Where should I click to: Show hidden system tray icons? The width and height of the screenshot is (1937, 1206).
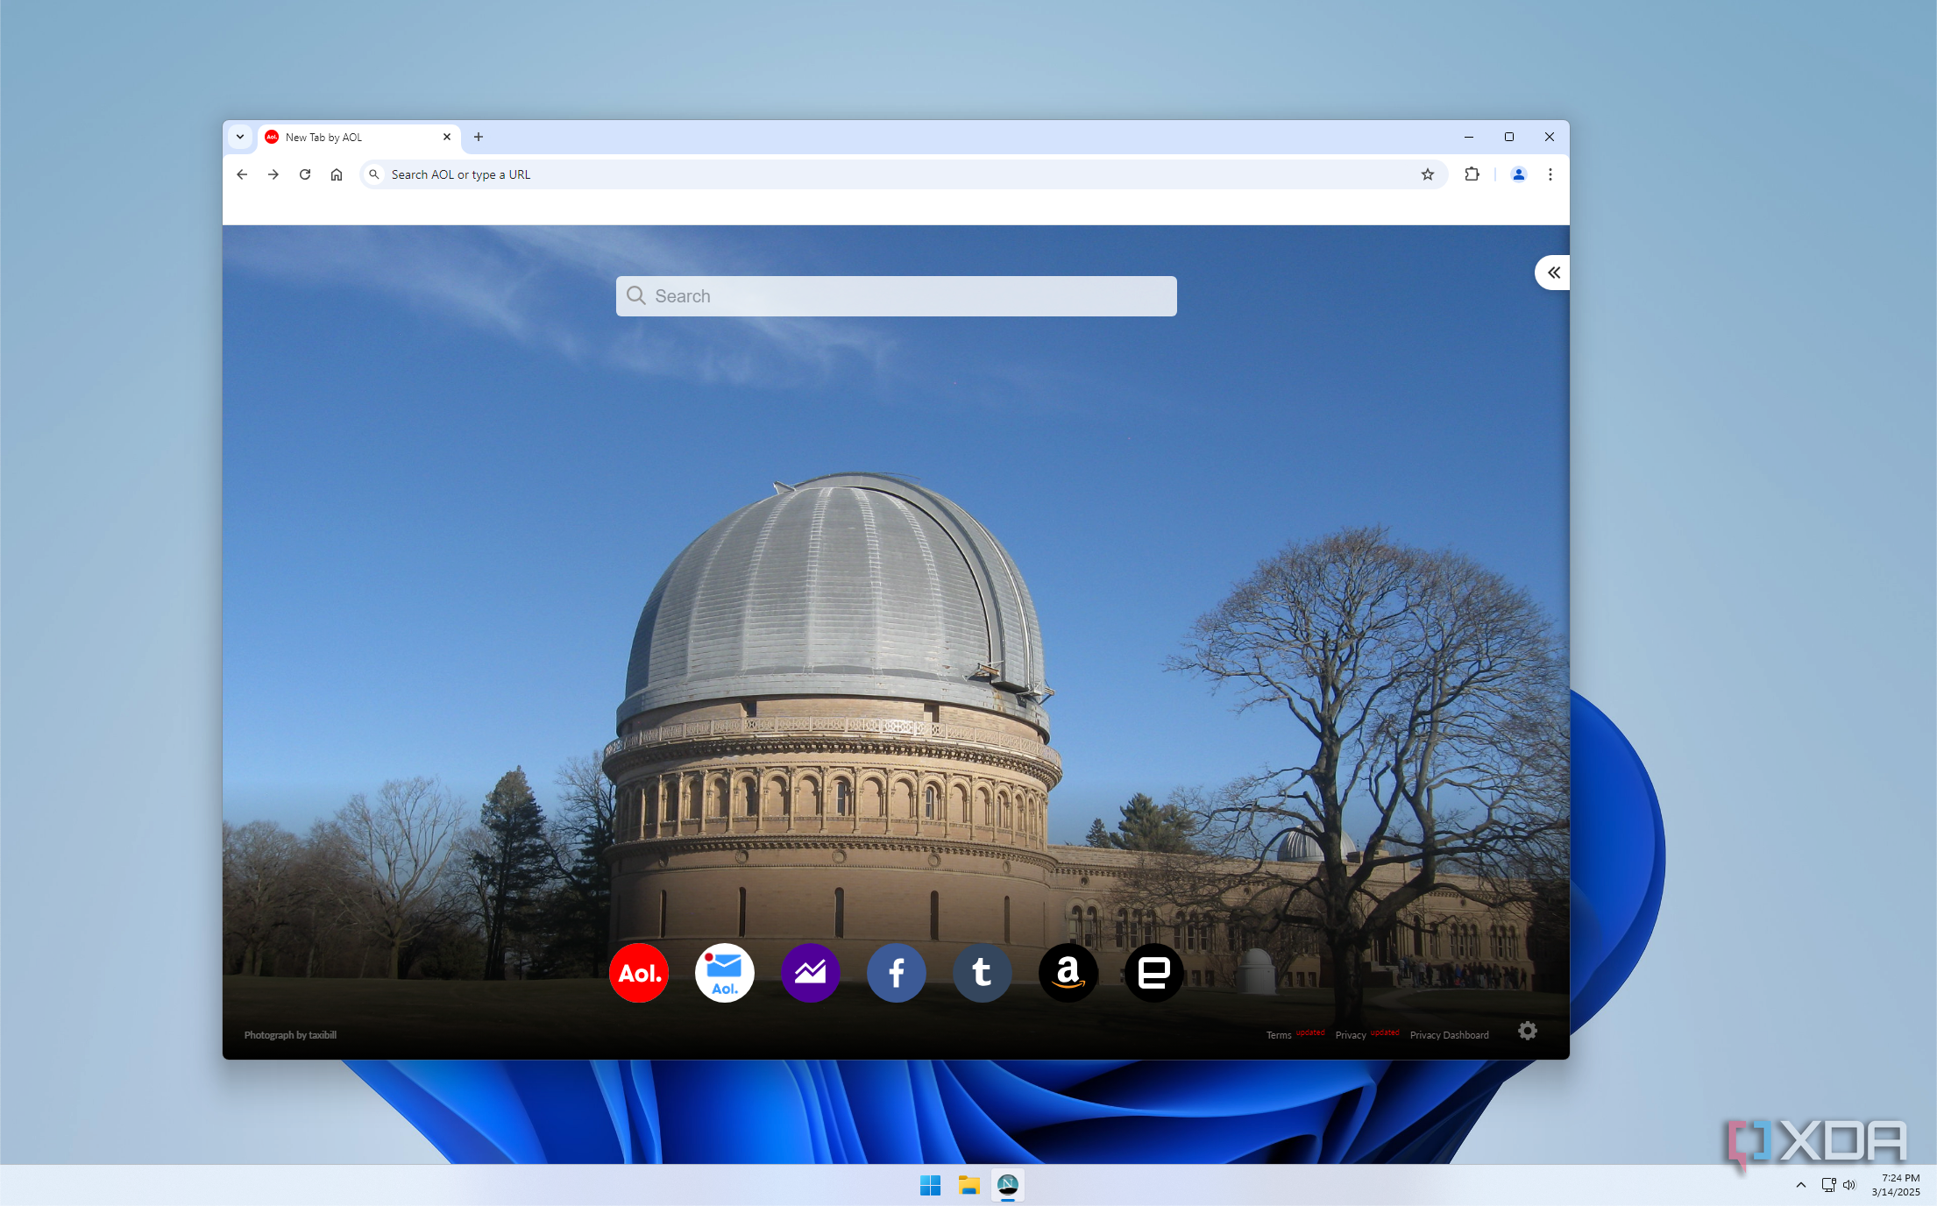pos(1801,1185)
